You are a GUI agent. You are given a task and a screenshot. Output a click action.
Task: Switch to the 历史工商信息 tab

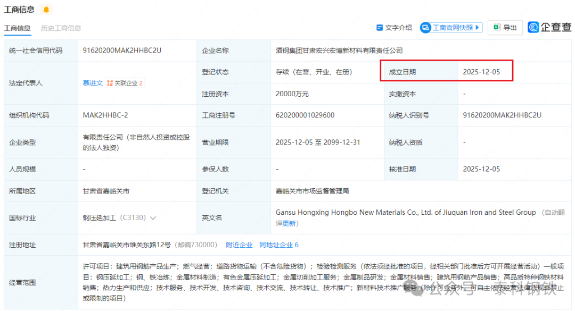61,28
